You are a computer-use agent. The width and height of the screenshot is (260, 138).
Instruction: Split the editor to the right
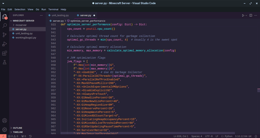[251, 15]
